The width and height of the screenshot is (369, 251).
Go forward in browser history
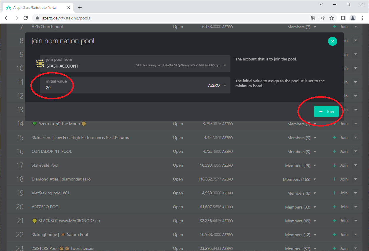16,18
